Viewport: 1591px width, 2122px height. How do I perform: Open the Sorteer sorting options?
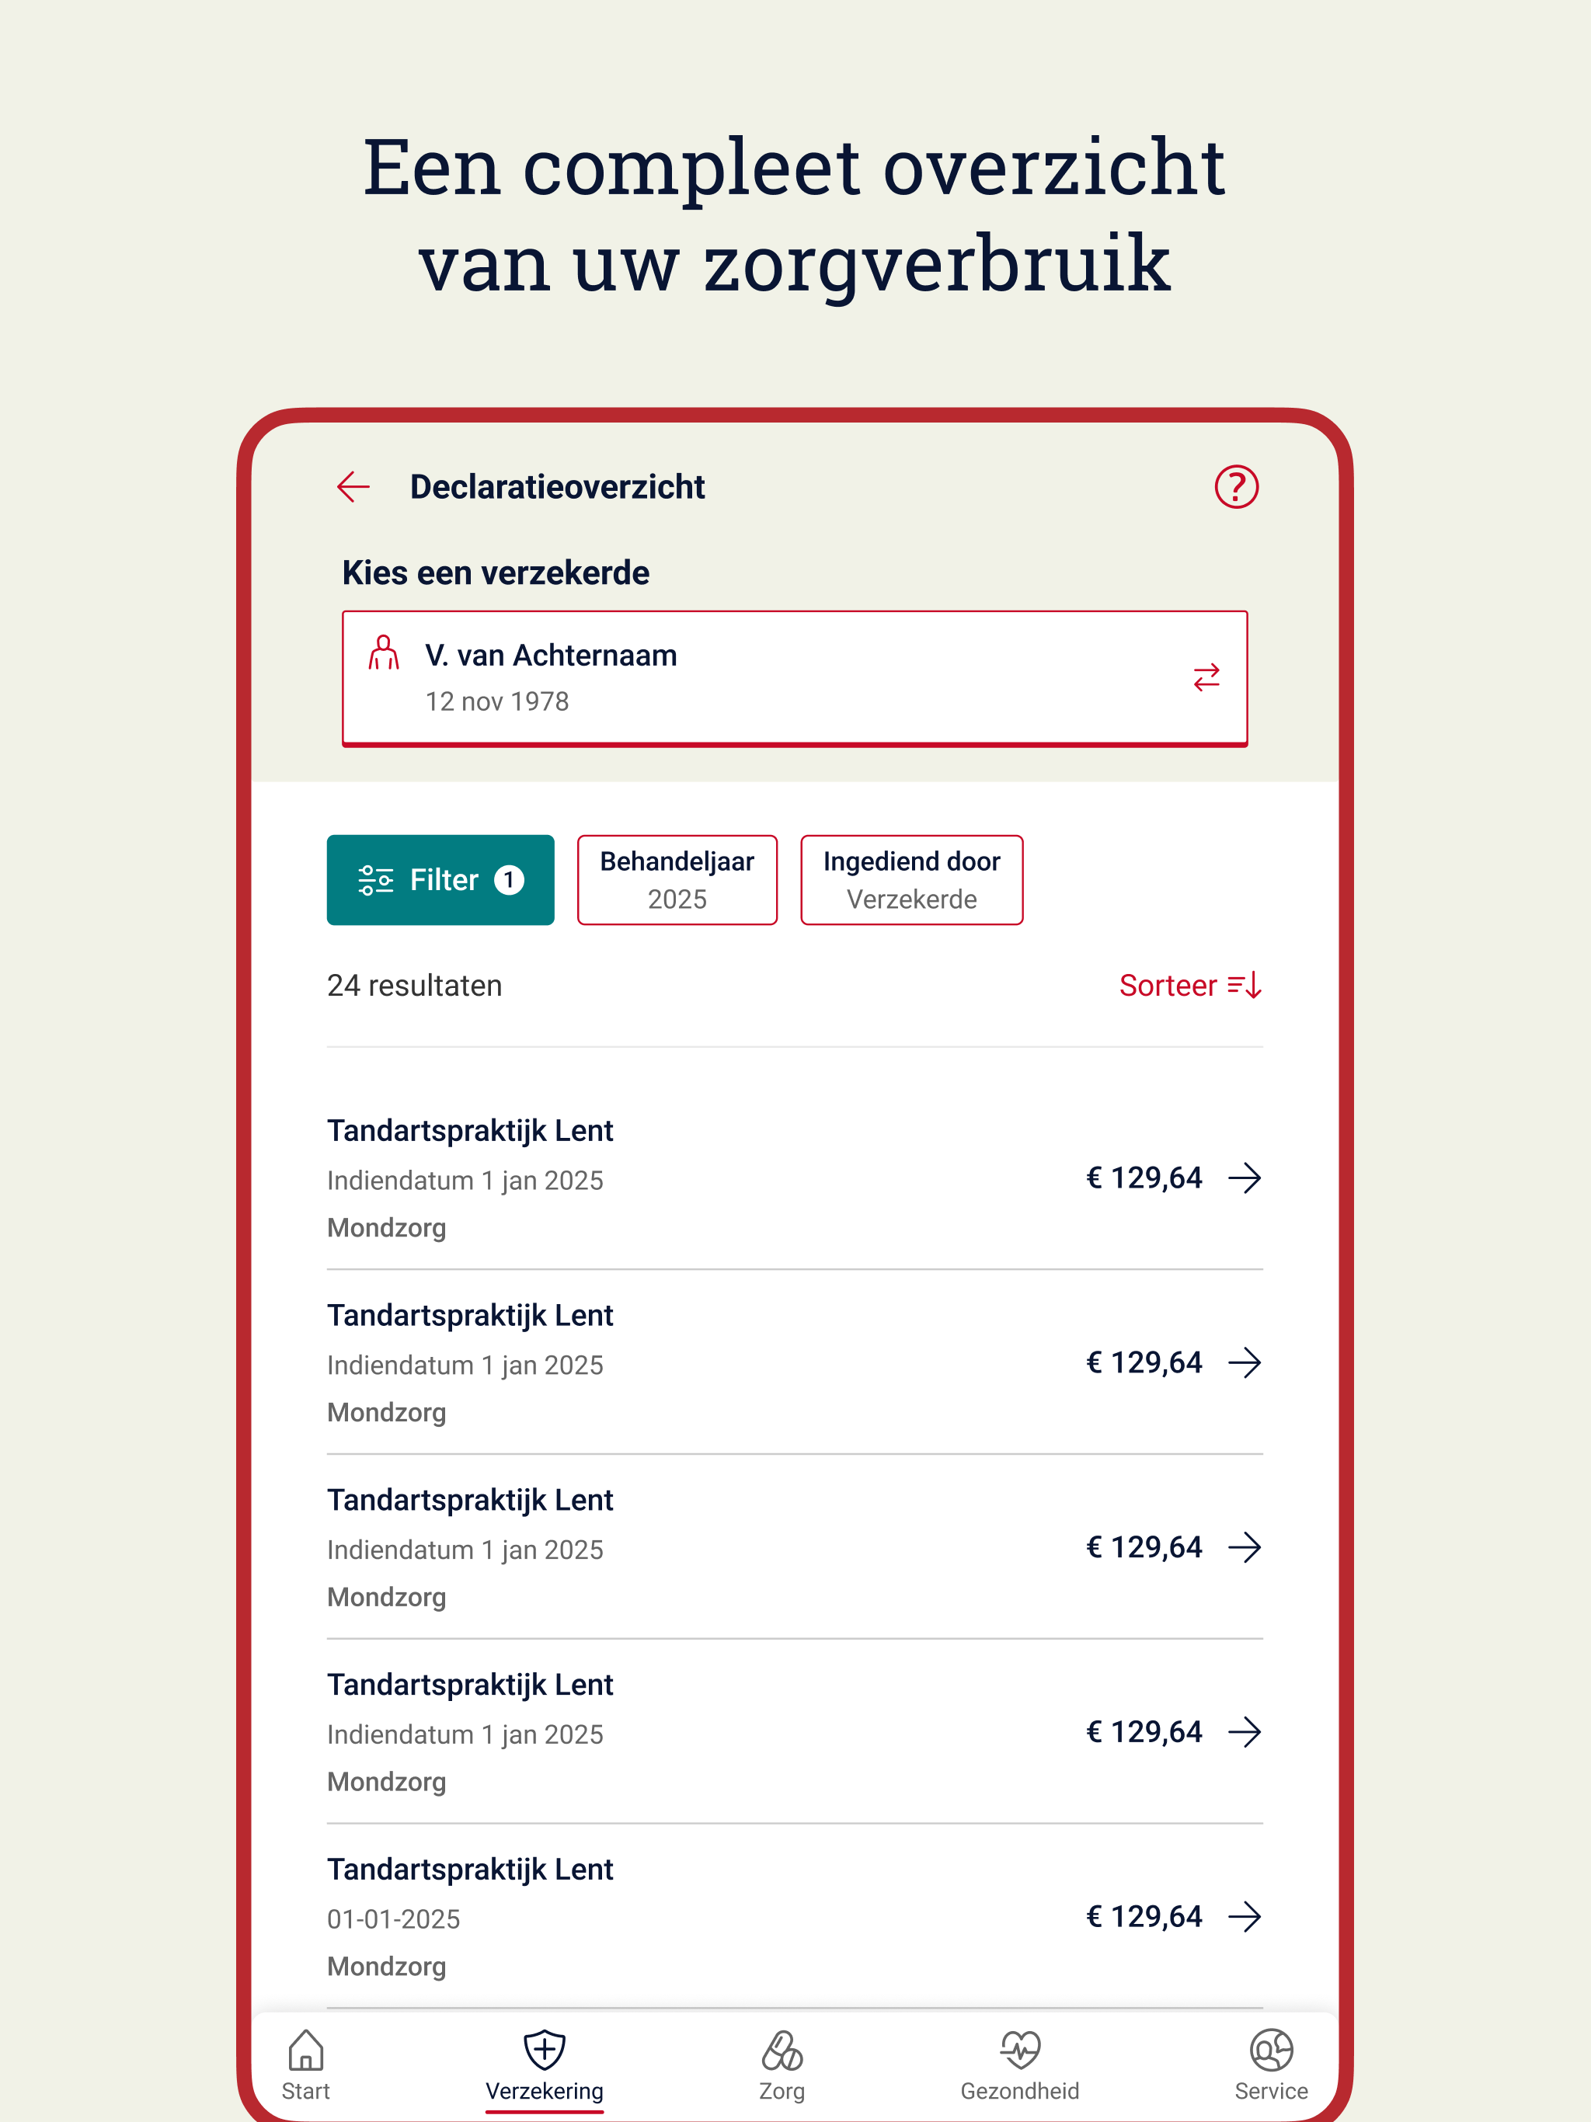click(1190, 984)
